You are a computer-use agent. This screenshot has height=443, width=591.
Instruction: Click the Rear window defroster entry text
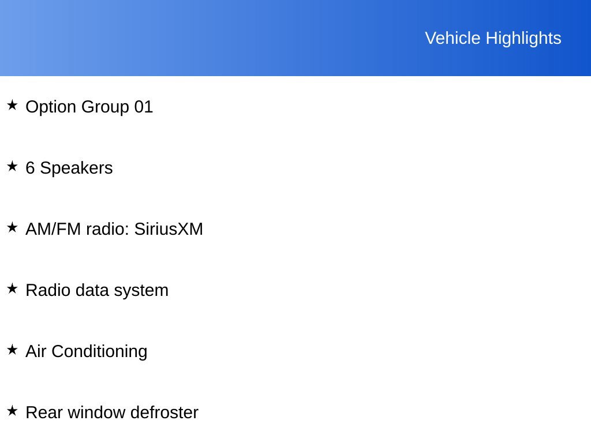[112, 412]
